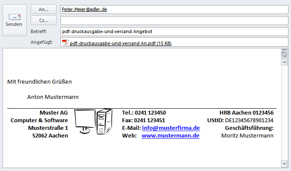Click the PDF icon of the attachment
291x171 pixels.
[65, 42]
